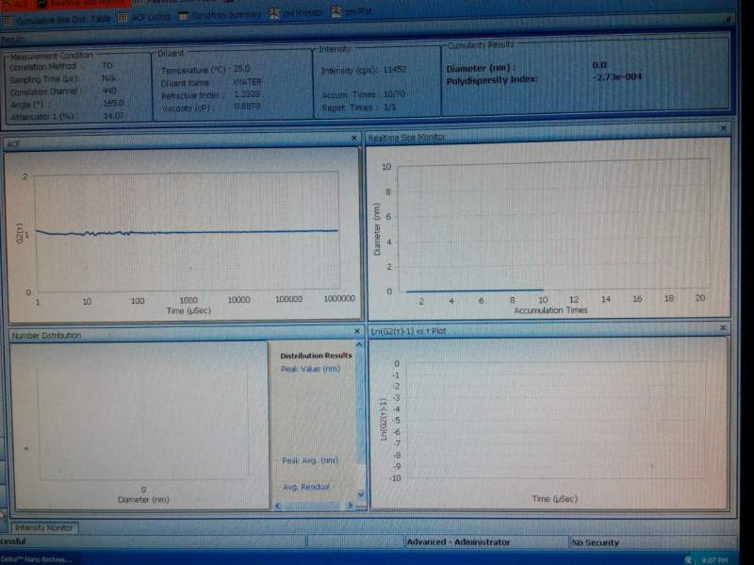Click the Angle value 165.0

click(x=113, y=103)
